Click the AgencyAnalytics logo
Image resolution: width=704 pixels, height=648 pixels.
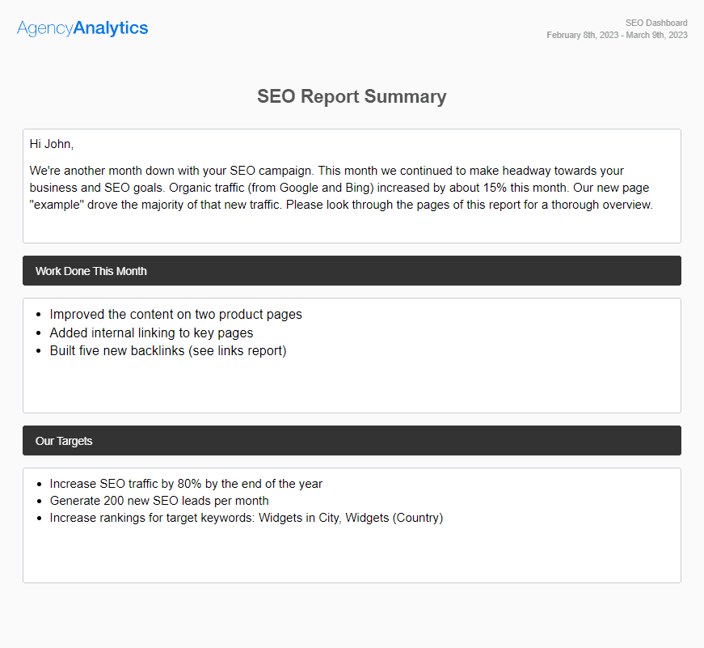(x=82, y=28)
